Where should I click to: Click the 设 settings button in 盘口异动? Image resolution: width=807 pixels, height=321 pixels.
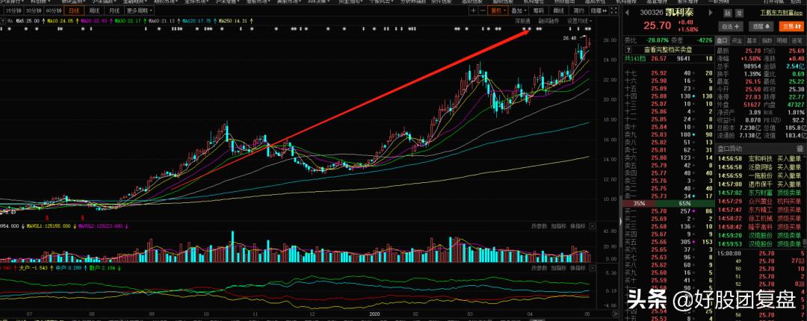(800, 148)
